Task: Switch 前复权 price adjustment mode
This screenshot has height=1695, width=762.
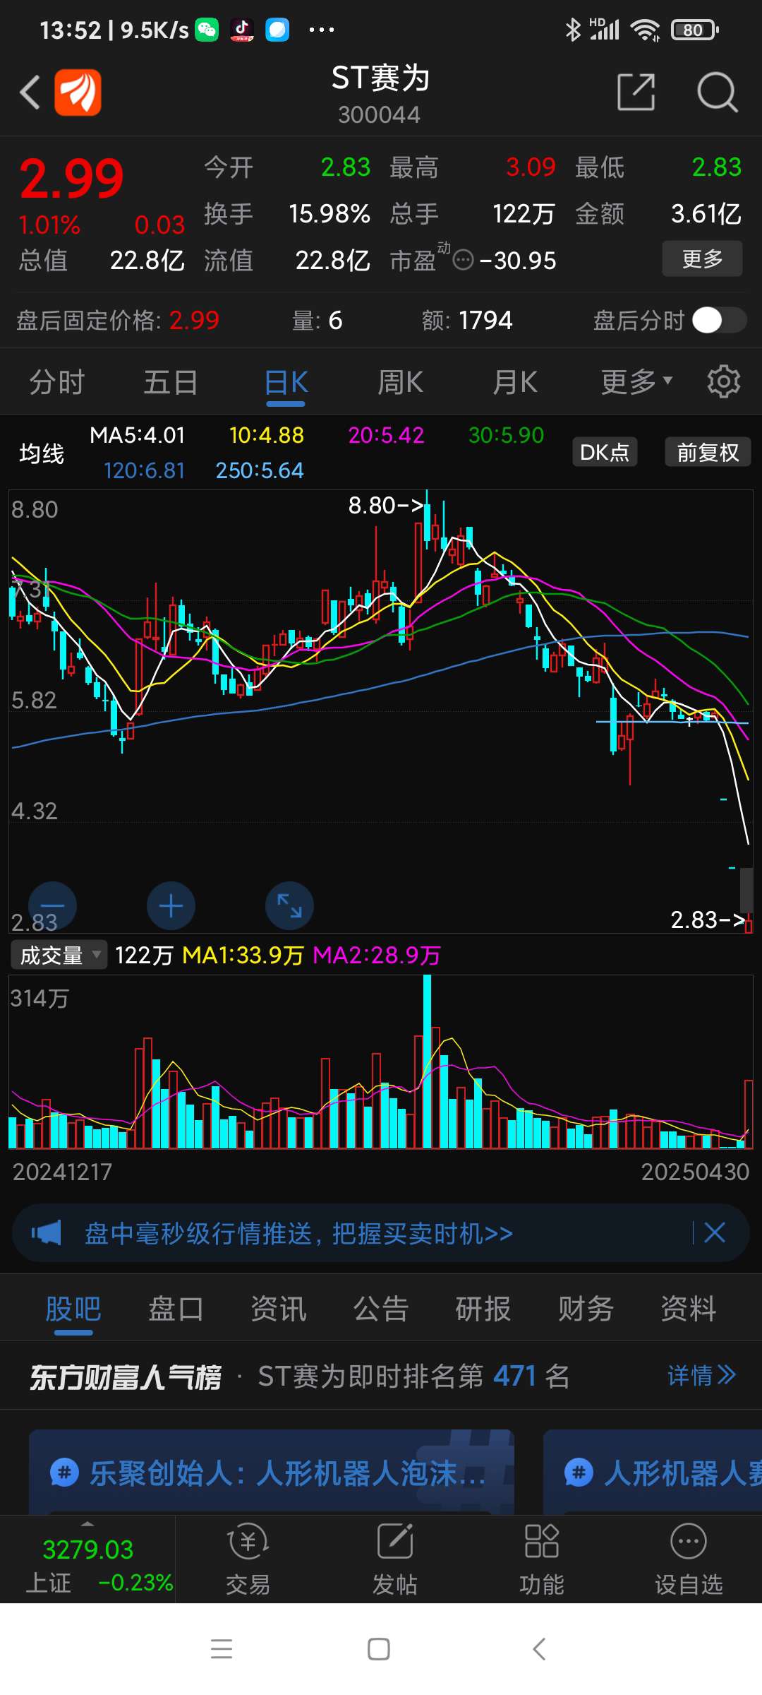Action: pos(708,452)
